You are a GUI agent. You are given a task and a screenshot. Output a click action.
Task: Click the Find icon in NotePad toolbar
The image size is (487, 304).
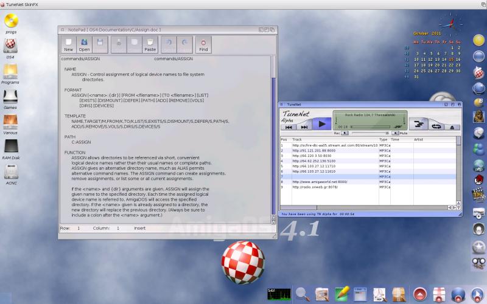203,45
